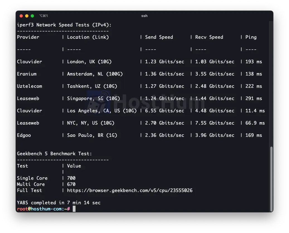This screenshot has height=233, width=289.
Task: Click recv speed '3.55 Gbits/sec'
Action: (x=215, y=74)
